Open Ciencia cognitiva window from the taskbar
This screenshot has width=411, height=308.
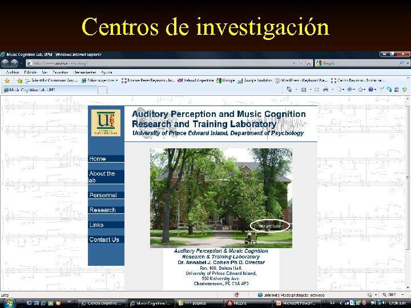(103, 303)
